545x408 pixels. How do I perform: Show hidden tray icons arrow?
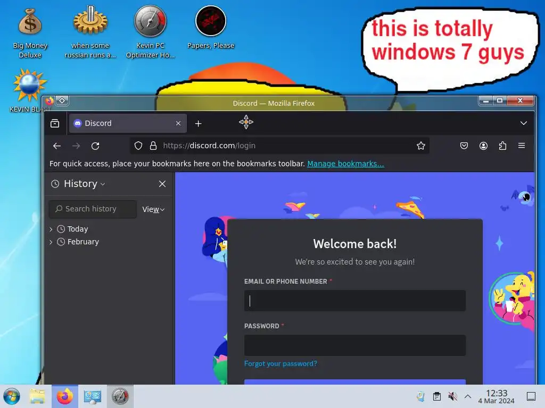(468, 396)
